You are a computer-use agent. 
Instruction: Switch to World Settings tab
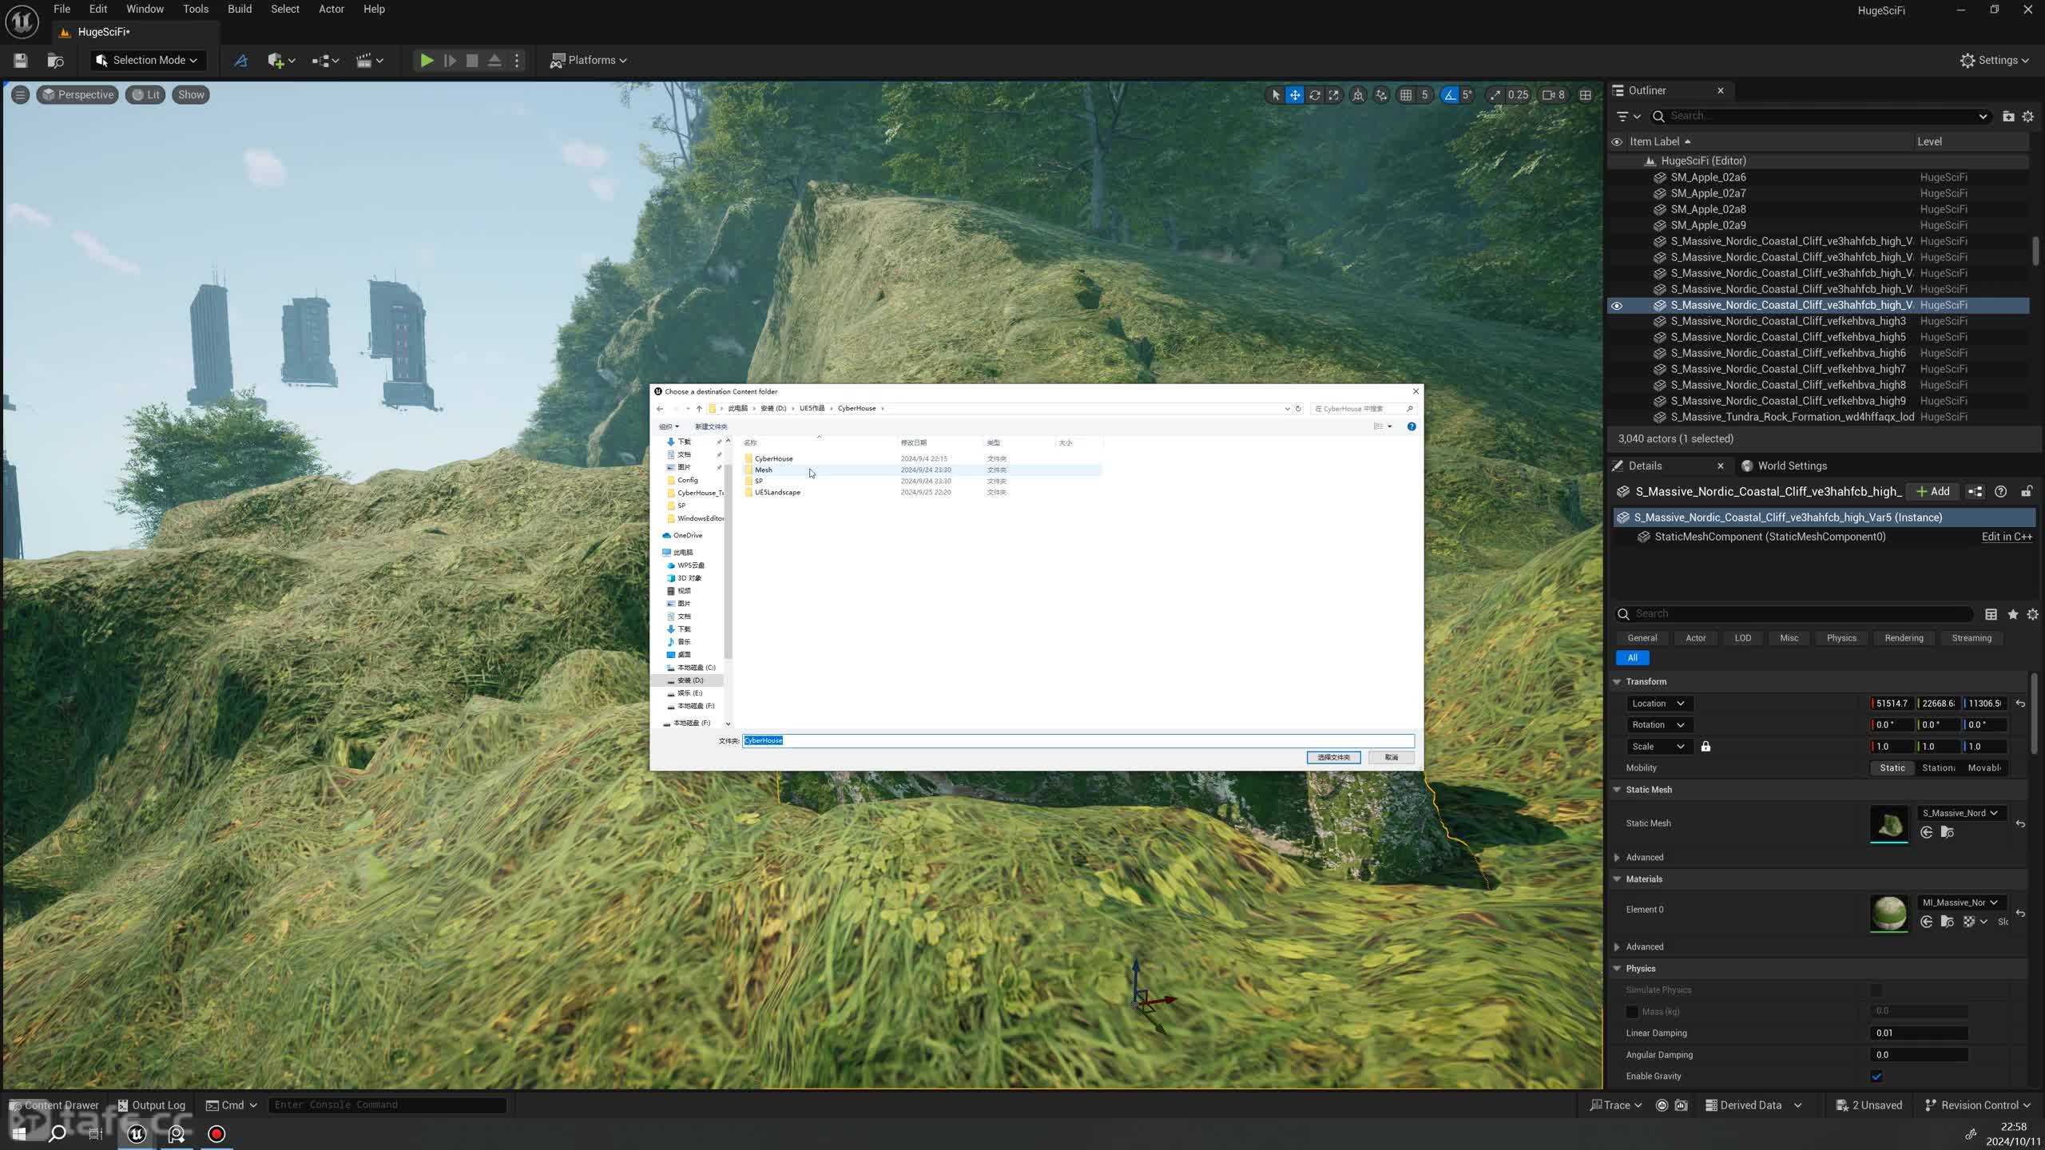pyautogui.click(x=1784, y=466)
